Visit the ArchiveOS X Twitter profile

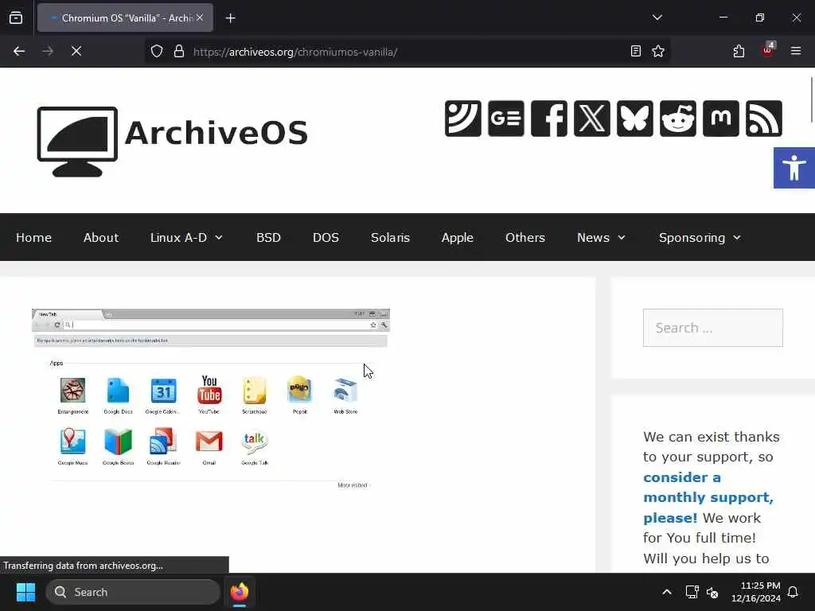(x=592, y=119)
